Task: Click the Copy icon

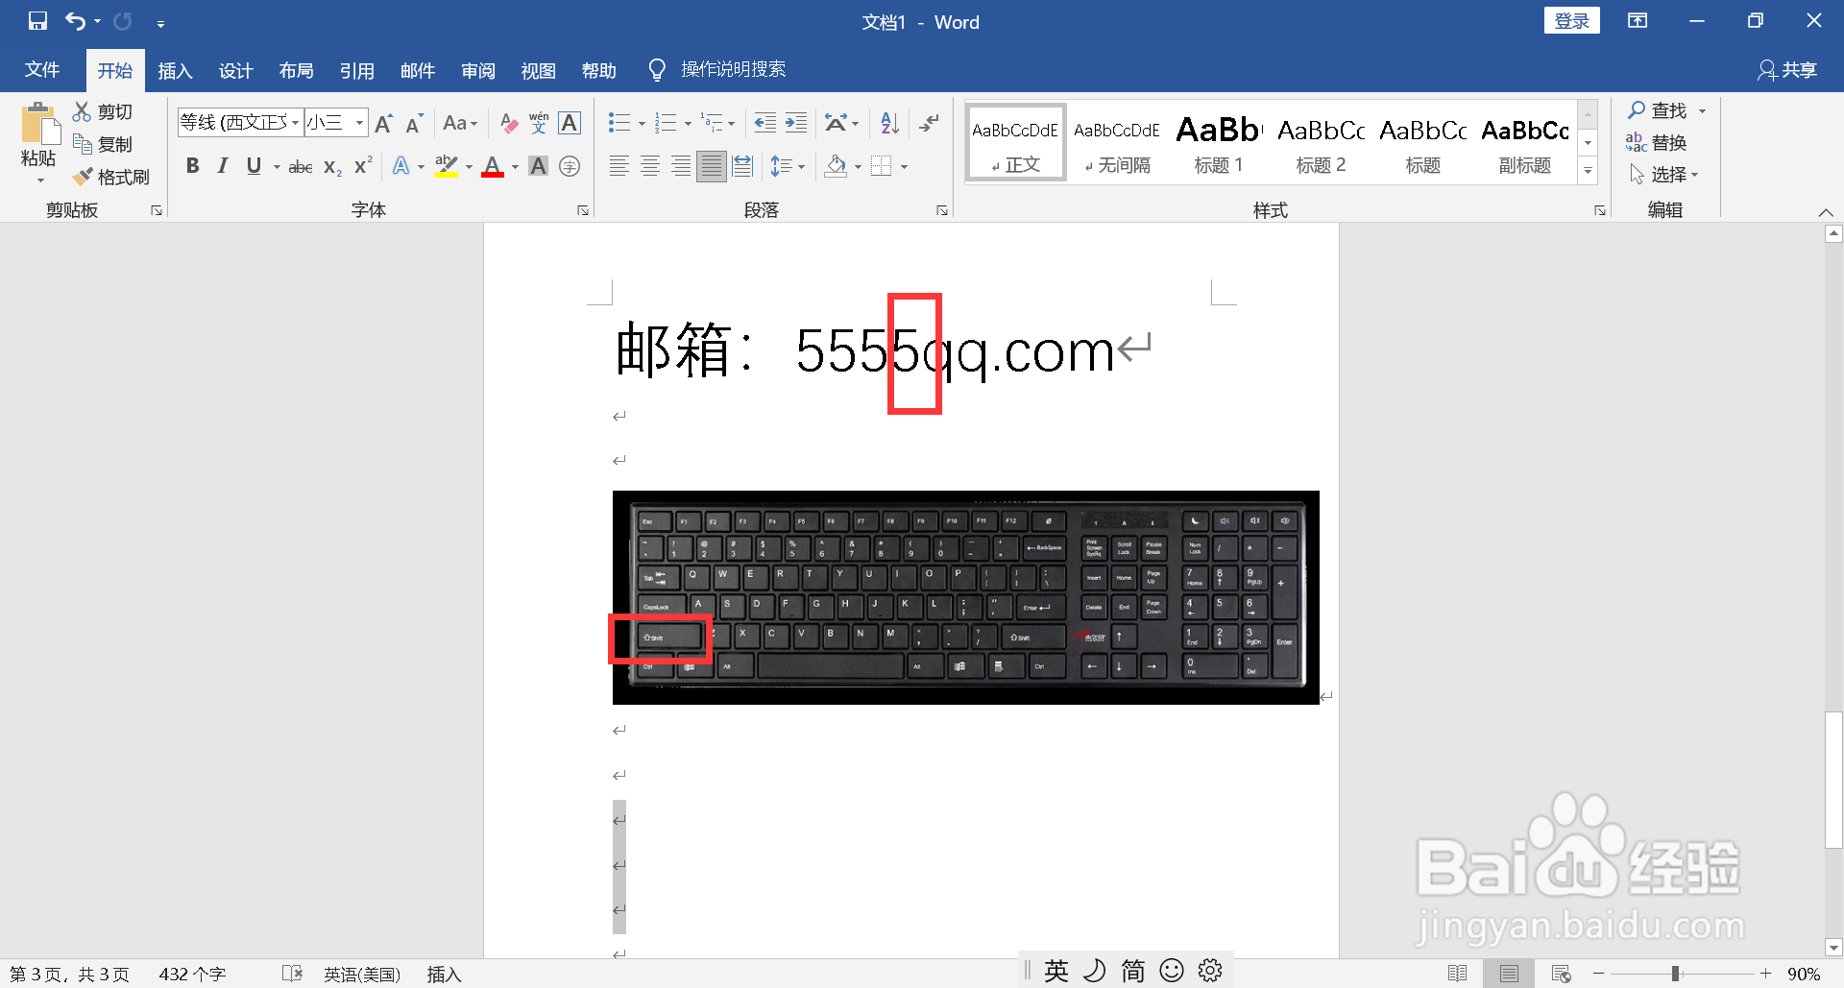Action: 83,144
